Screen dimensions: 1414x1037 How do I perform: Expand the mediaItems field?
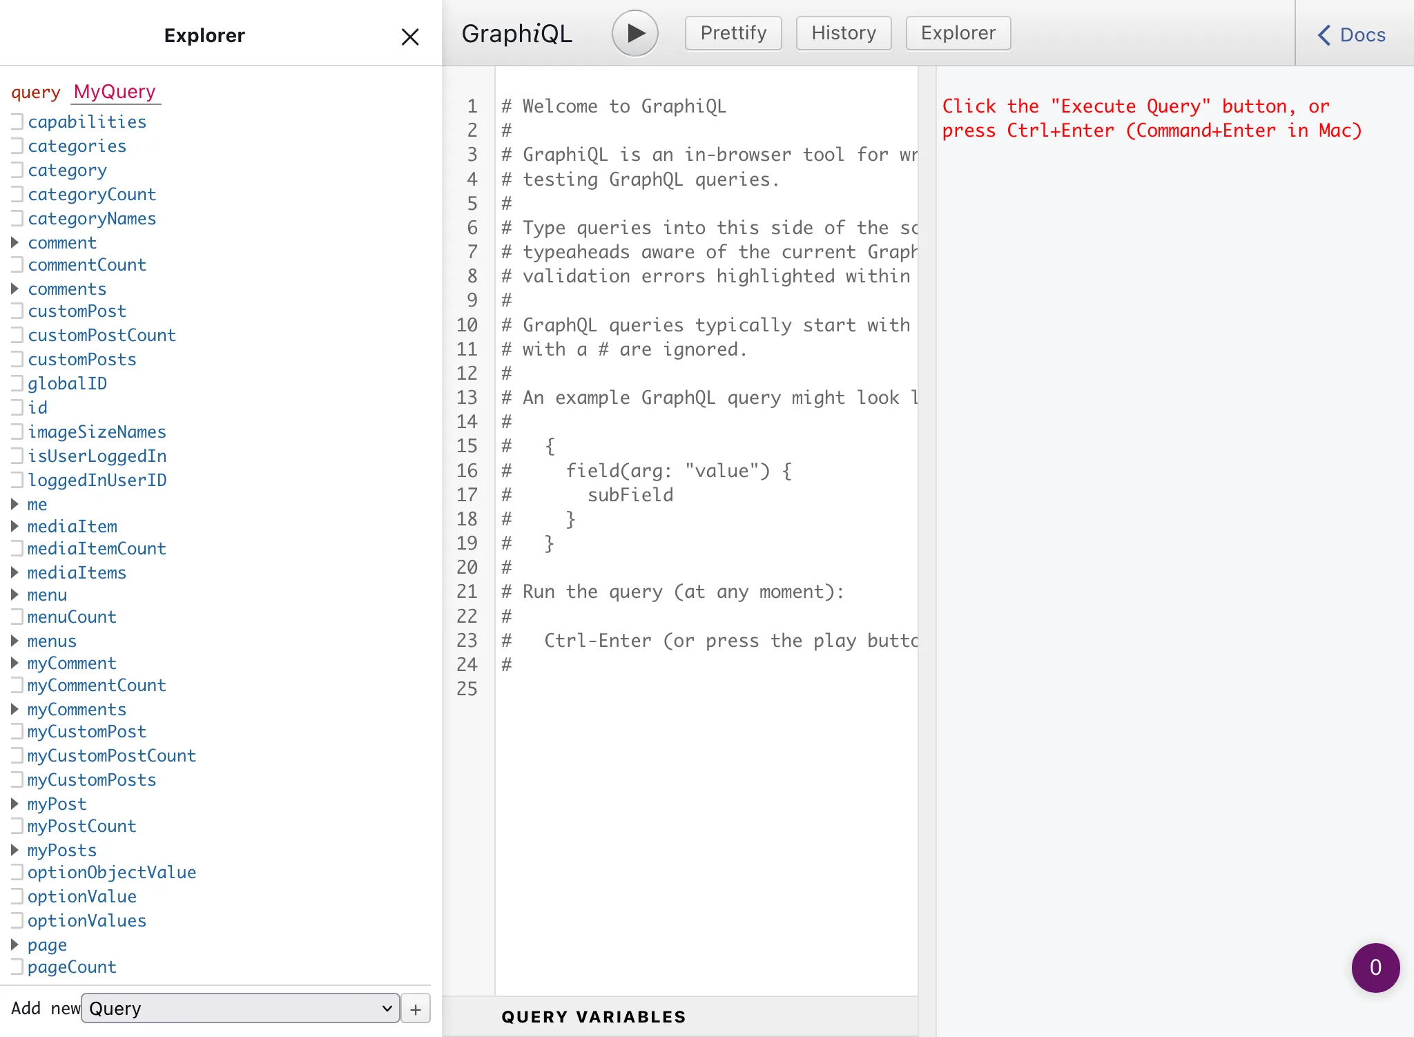15,572
